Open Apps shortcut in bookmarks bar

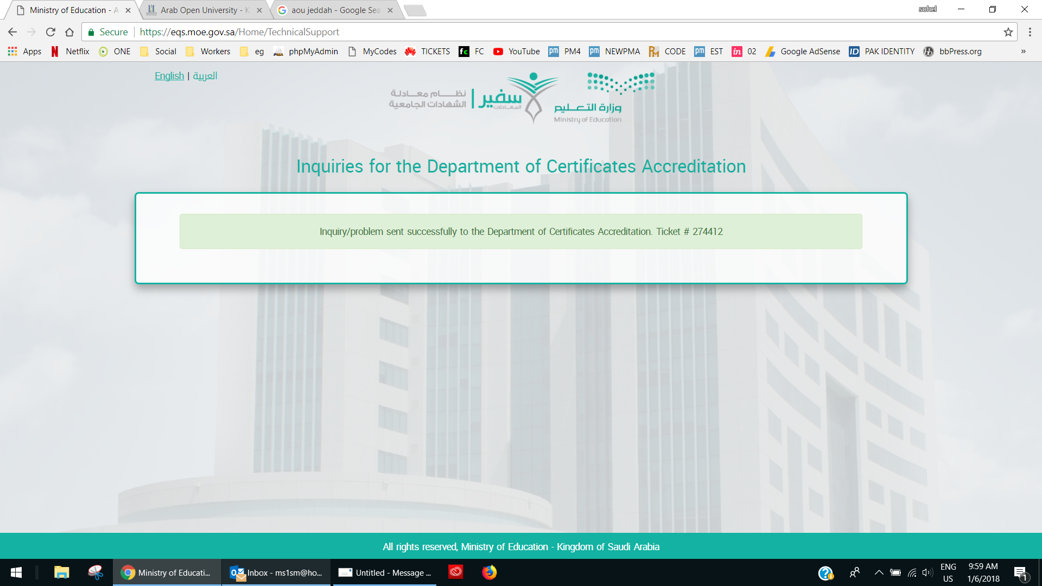click(24, 52)
